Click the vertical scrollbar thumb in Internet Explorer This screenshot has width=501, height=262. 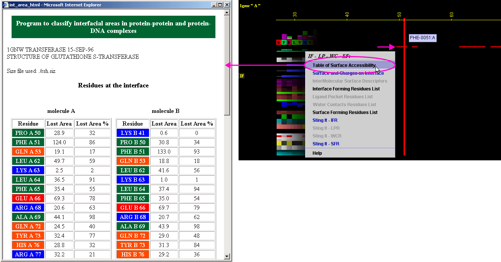pos(227,65)
